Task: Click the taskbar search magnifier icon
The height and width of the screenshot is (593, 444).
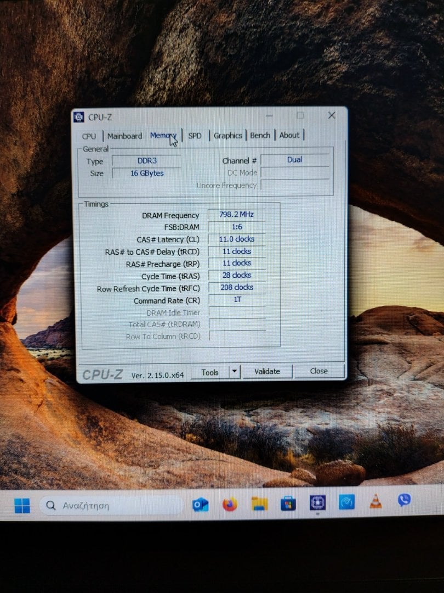Action: 50,505
